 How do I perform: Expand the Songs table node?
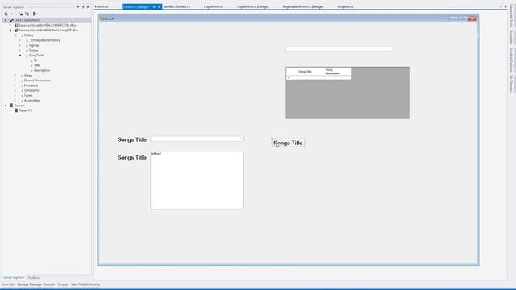(20, 50)
